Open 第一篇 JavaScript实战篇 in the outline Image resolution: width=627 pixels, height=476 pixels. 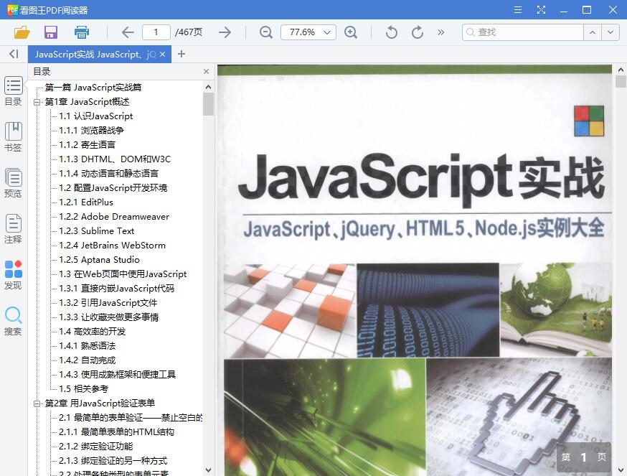tap(93, 88)
